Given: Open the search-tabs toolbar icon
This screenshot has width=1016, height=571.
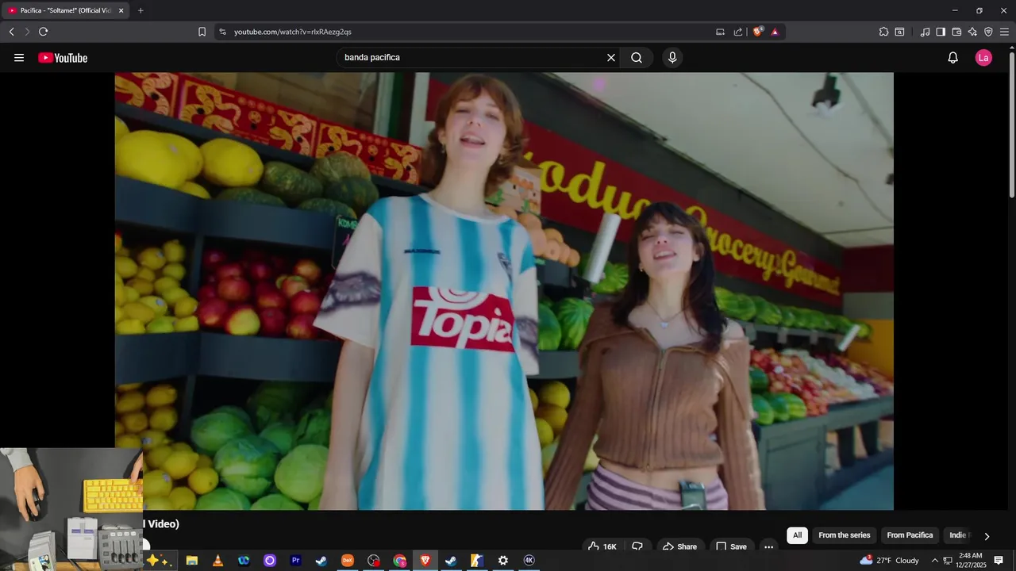Looking at the screenshot, I should [x=899, y=32].
